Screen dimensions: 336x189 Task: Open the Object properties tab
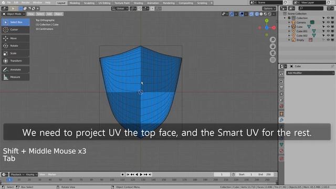coord(281,114)
